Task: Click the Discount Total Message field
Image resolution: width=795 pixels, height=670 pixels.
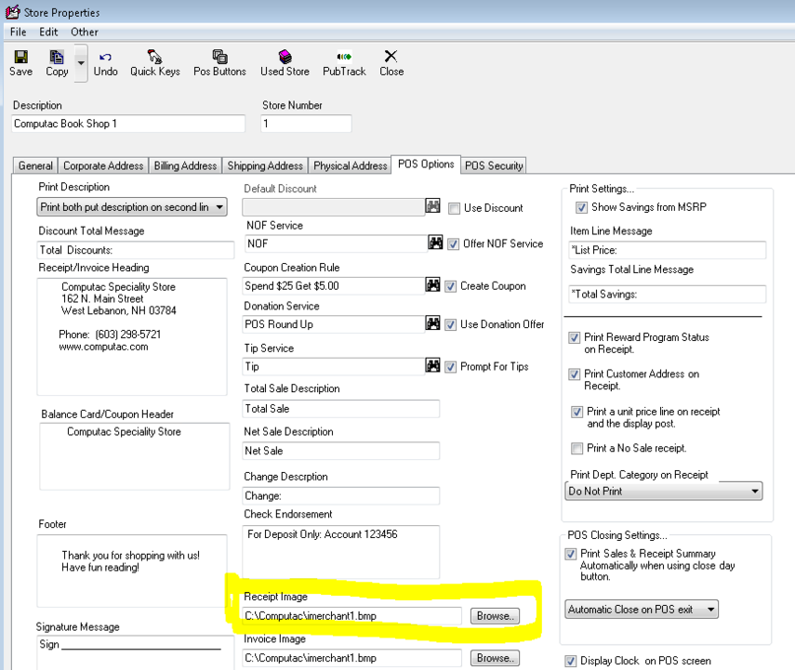Action: [136, 250]
